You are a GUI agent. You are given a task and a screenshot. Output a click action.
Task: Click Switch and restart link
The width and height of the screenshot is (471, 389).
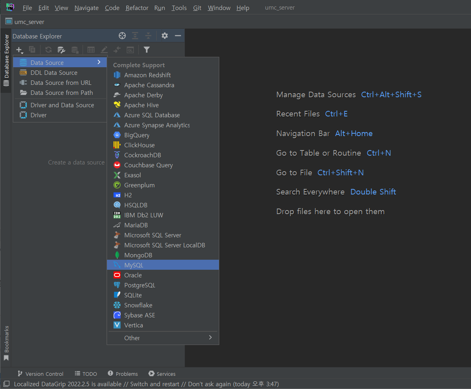[x=154, y=384]
